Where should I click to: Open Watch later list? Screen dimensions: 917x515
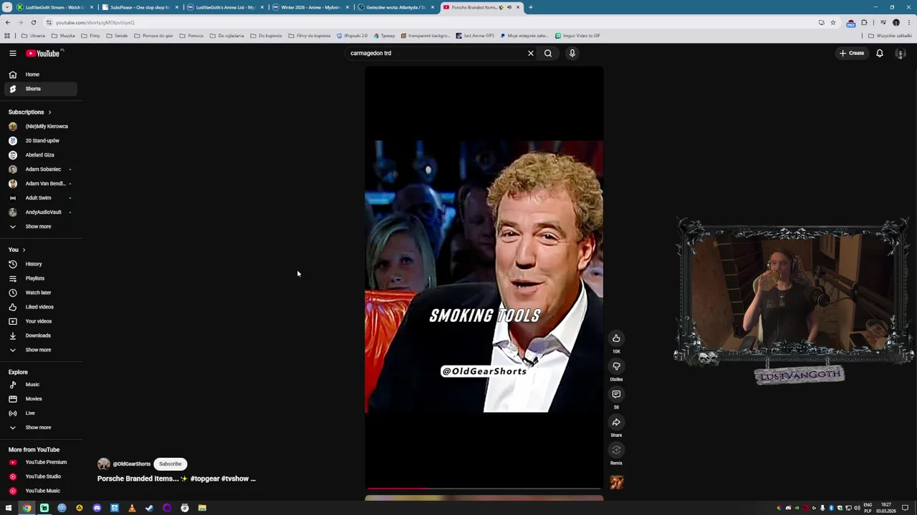point(40,293)
